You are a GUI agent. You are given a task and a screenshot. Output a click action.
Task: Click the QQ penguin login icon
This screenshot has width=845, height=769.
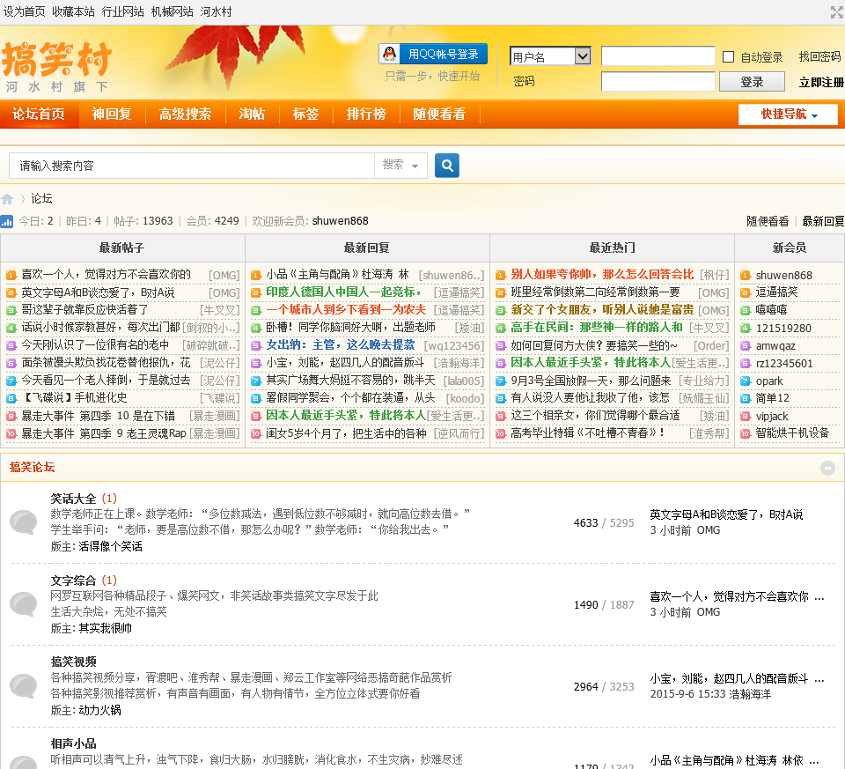click(x=388, y=55)
